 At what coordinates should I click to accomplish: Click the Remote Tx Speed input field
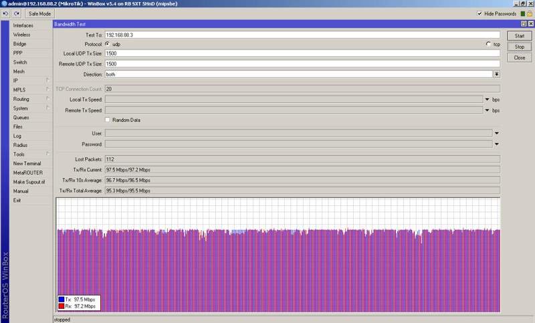pyautogui.click(x=294, y=110)
